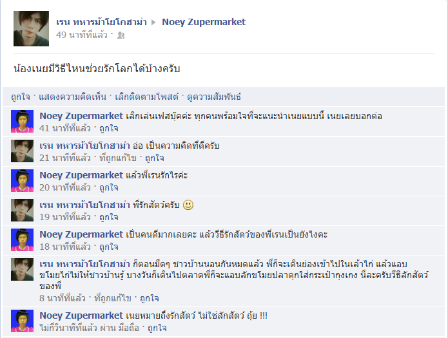Open เรน ทหารม้าโยโกฮาม่า profile in the post header
448x338 pixels.
tap(101, 22)
